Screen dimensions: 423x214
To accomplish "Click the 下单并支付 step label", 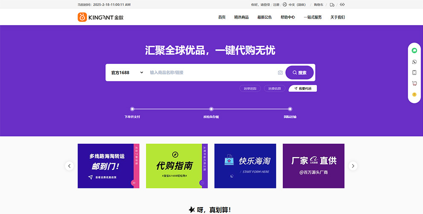I will [132, 117].
